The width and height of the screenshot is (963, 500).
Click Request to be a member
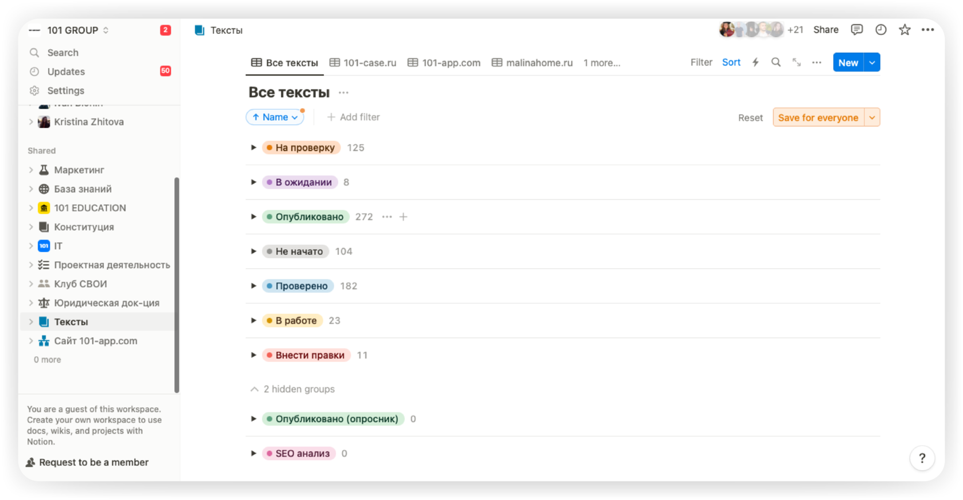point(93,462)
